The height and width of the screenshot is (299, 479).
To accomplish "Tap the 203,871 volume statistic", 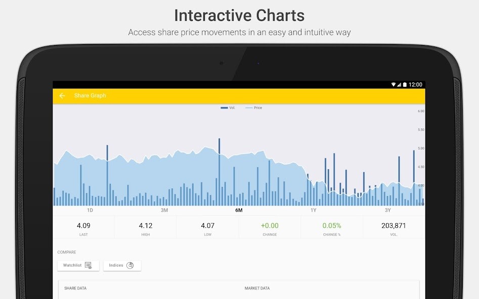I will click(394, 227).
